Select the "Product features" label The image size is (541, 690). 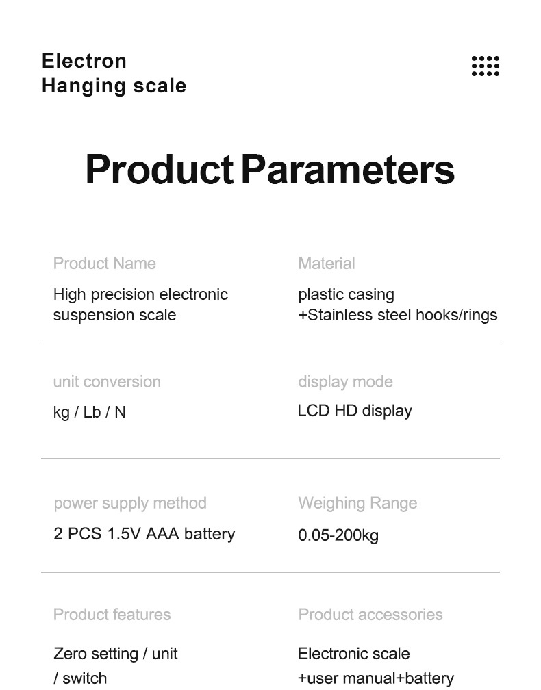coord(112,615)
